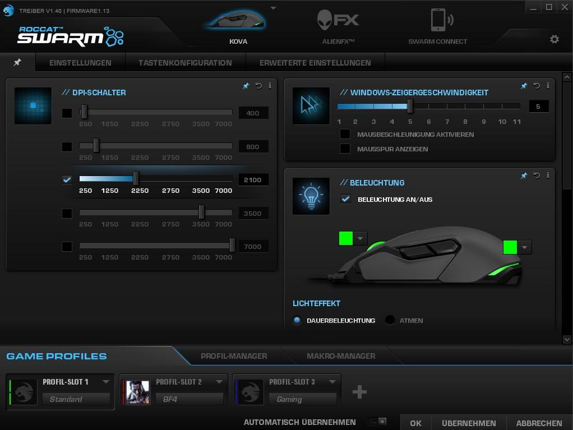Click the scroll down arrow of right panel
The width and height of the screenshot is (573, 430).
click(x=567, y=339)
